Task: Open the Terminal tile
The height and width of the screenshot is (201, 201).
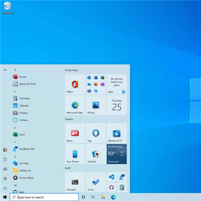Action: (75, 182)
